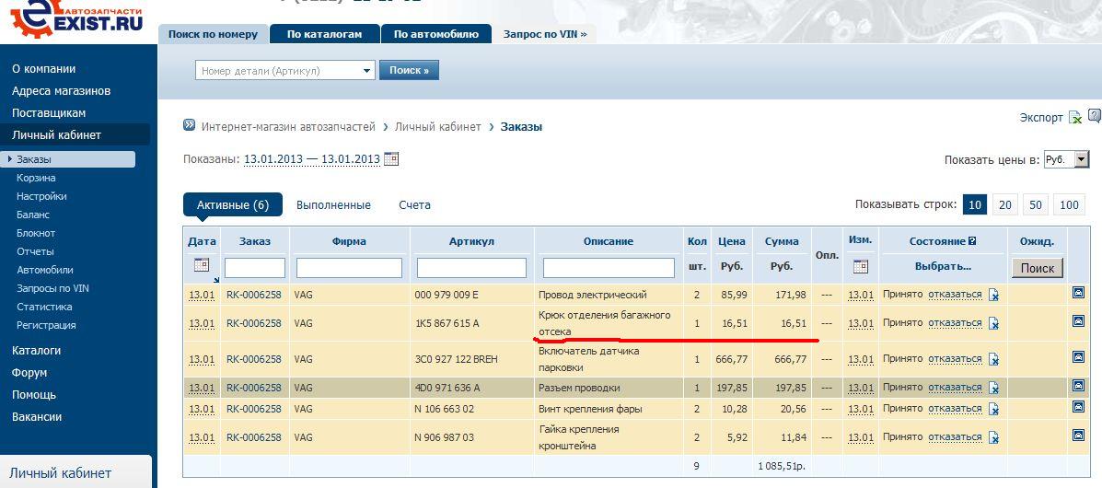Viewport: 1102px width, 488px height.
Task: Open the price currency dropdown showing Руб.
Action: tap(1066, 159)
